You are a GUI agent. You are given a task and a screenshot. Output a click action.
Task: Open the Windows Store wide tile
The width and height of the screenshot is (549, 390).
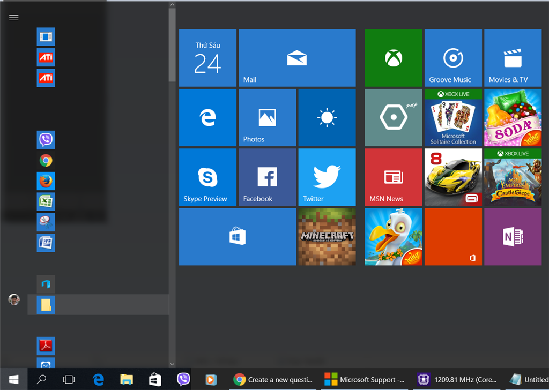pos(238,237)
